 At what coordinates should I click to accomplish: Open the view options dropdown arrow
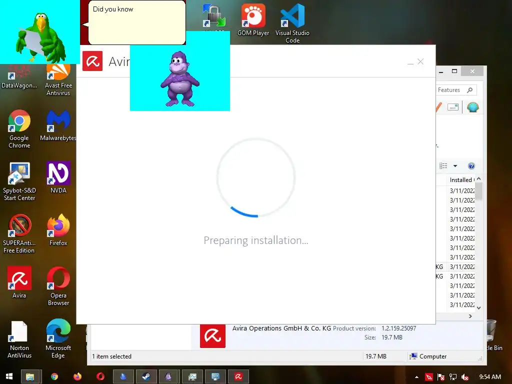pyautogui.click(x=455, y=166)
